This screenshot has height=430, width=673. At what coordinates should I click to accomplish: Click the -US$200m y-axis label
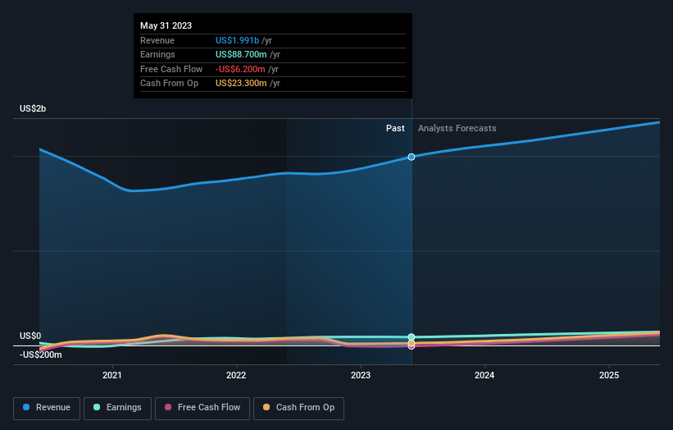(41, 355)
